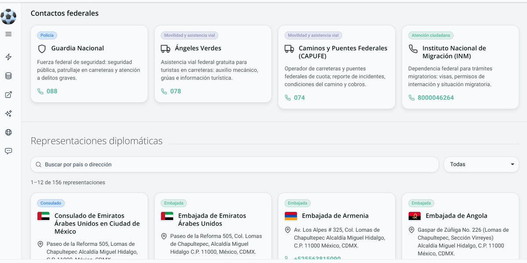Click UAE flag on Consulado card
The image size is (527, 263).
43,216
